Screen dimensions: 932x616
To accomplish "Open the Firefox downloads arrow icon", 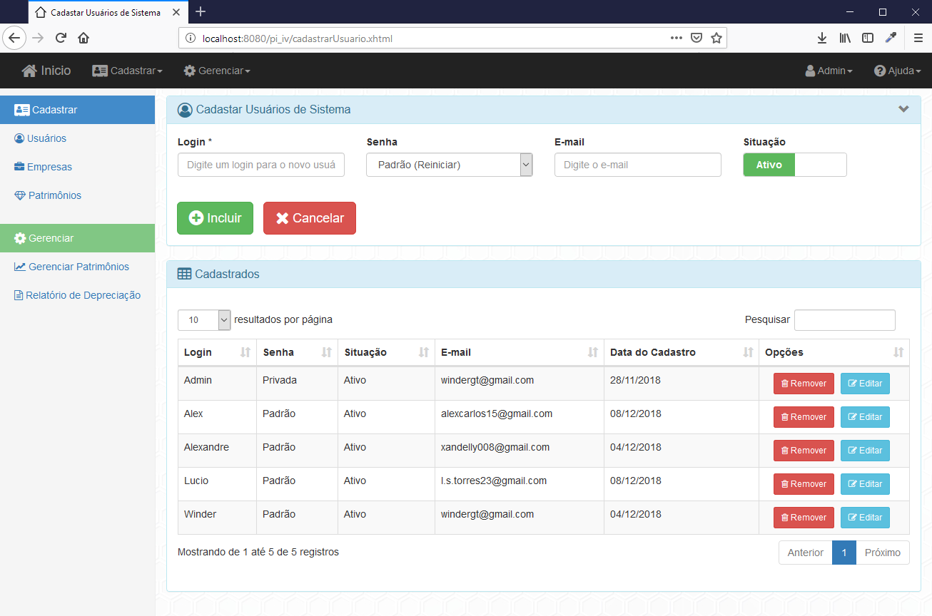I will 822,38.
